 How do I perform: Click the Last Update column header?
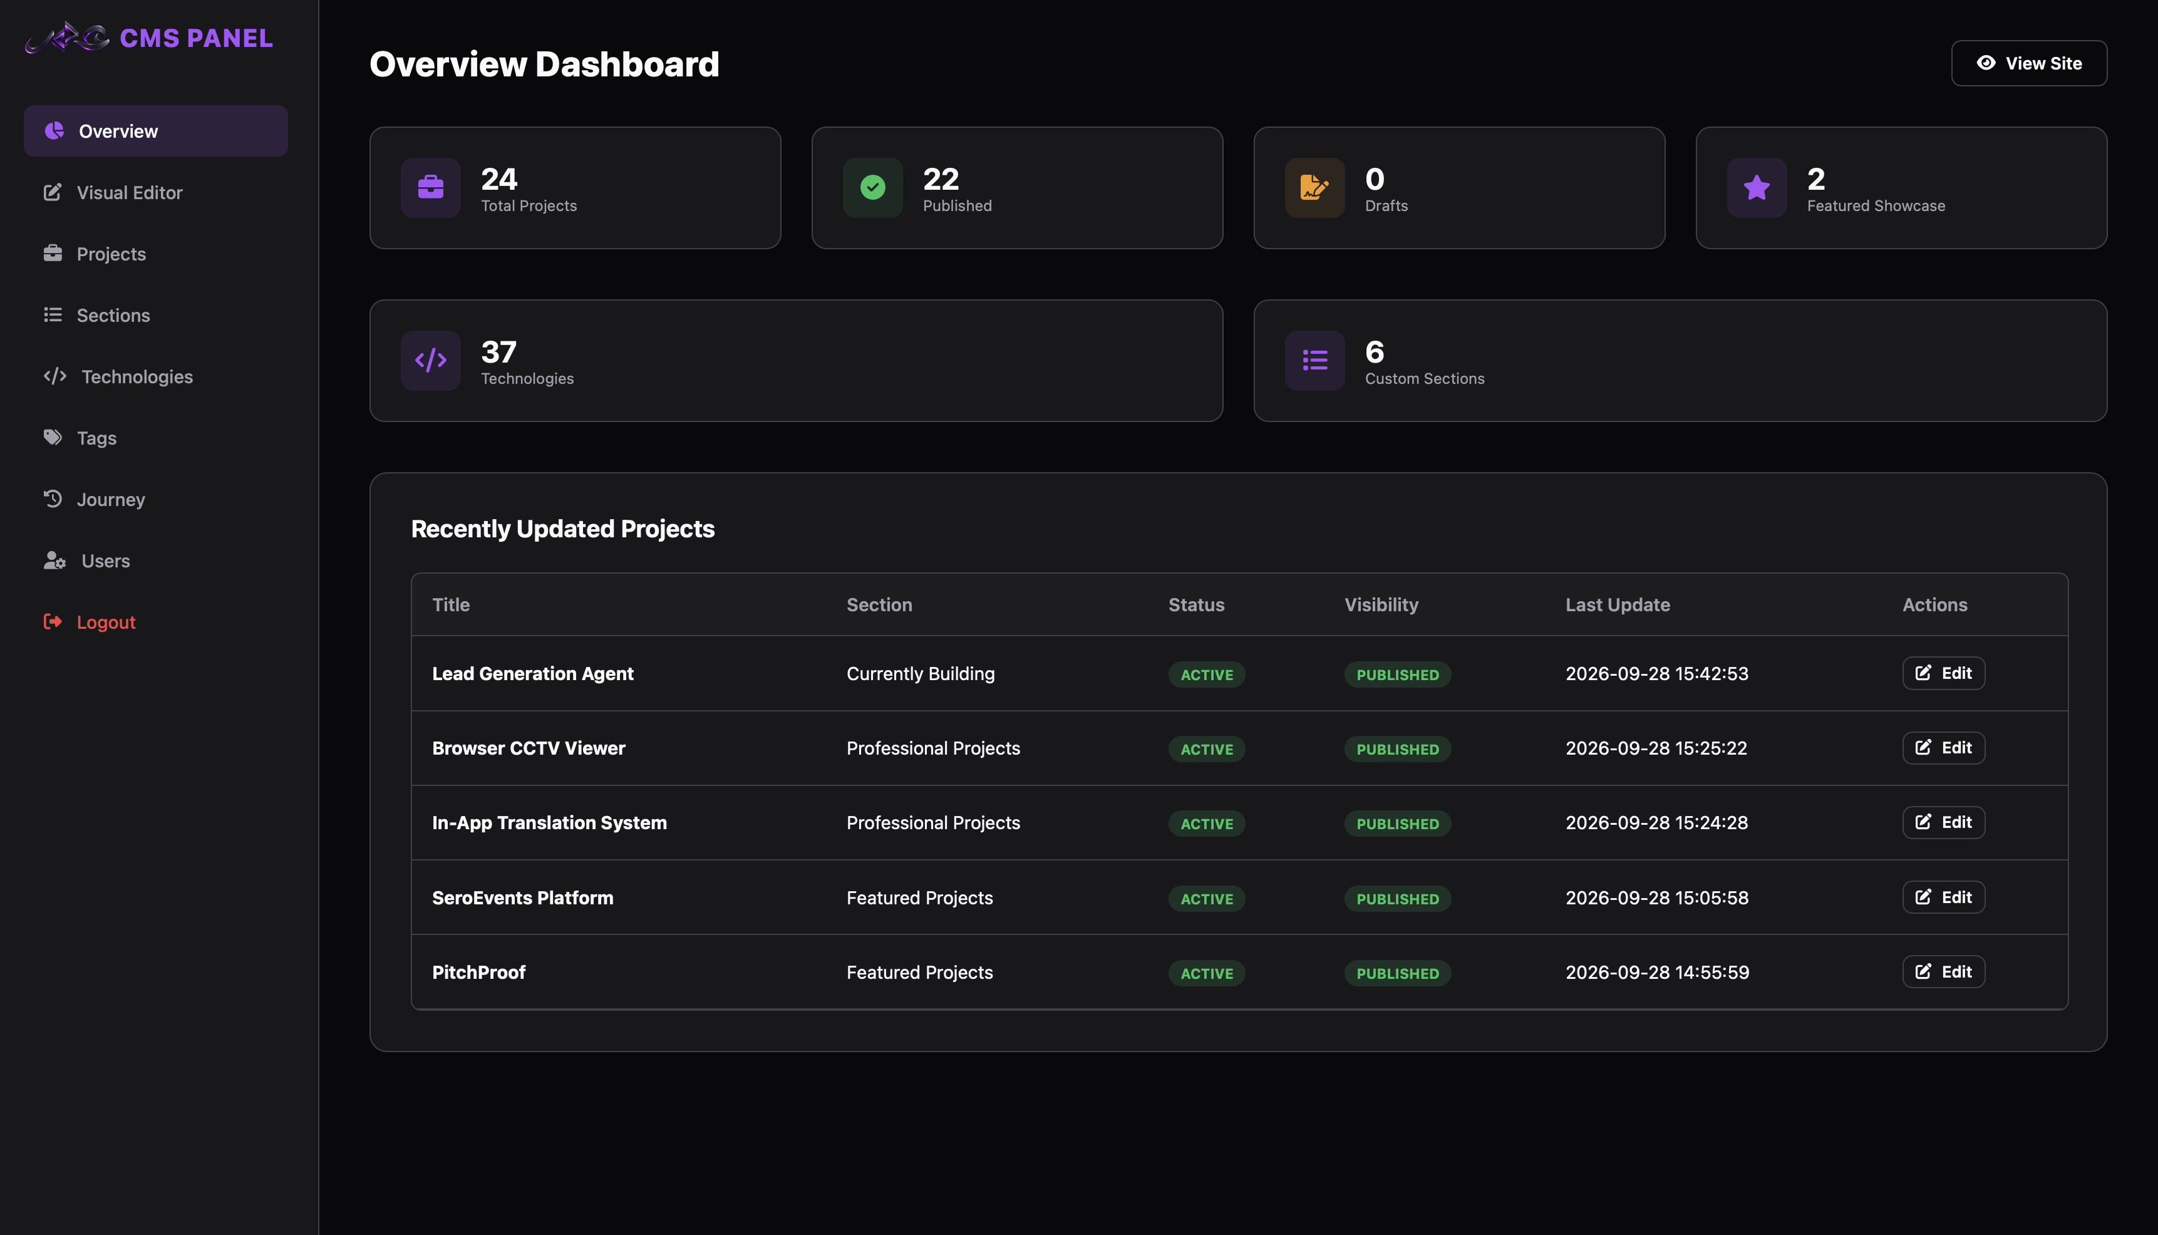tap(1618, 605)
